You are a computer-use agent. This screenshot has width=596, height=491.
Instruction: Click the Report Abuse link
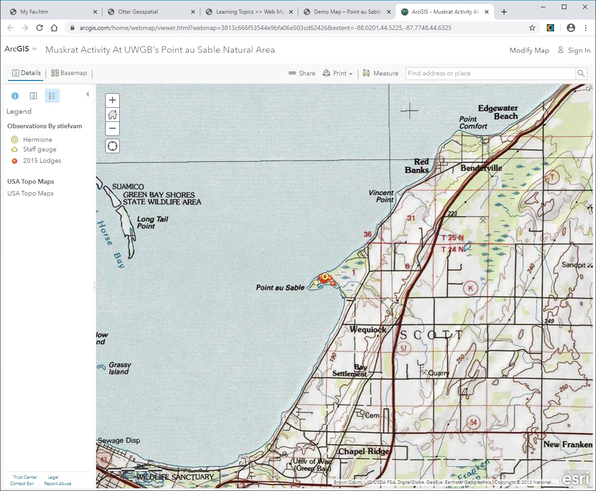[57, 483]
